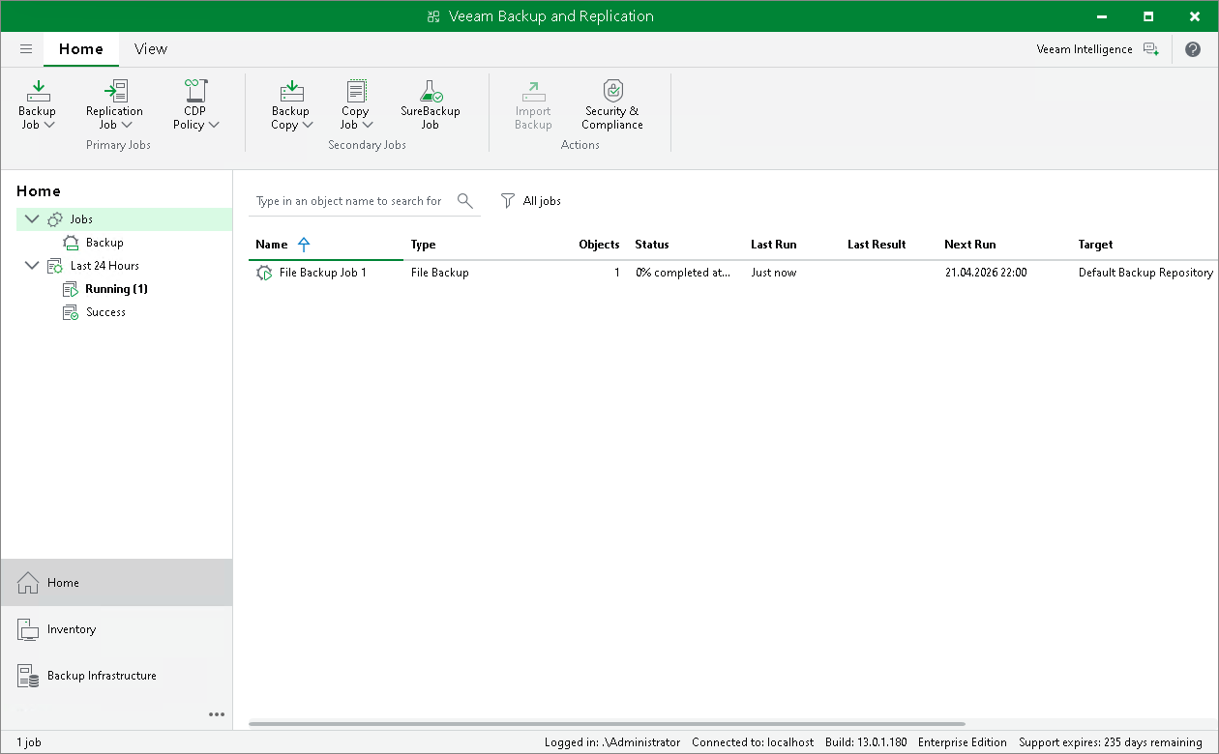Click 'Build: 13.0.1.180' status text

pyautogui.click(x=866, y=742)
